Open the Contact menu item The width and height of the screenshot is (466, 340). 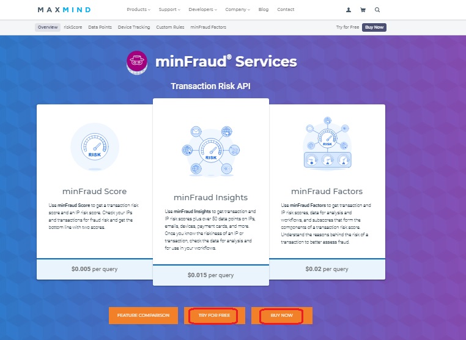click(x=286, y=10)
